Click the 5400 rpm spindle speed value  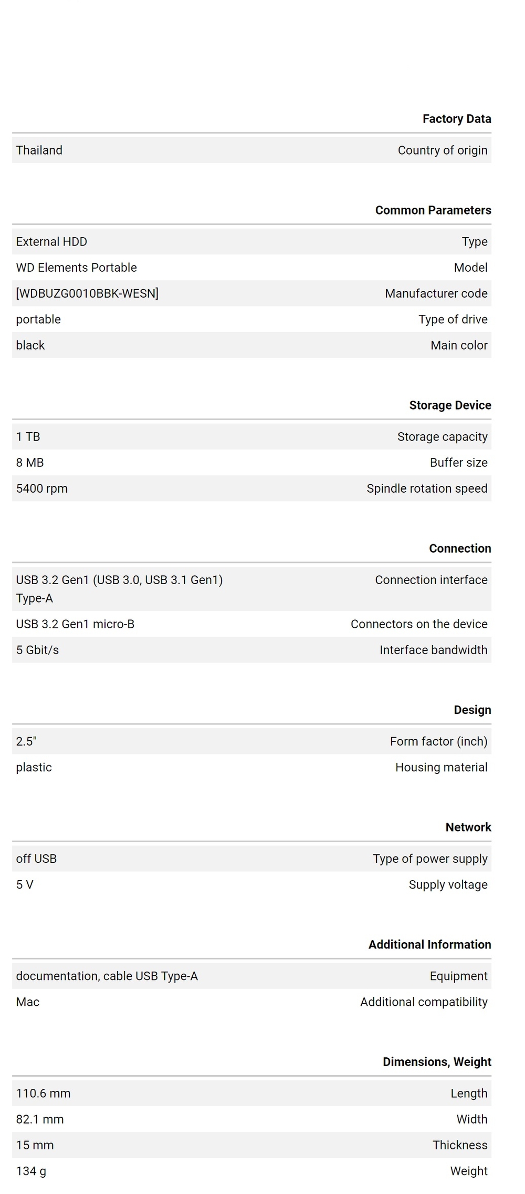pos(42,488)
